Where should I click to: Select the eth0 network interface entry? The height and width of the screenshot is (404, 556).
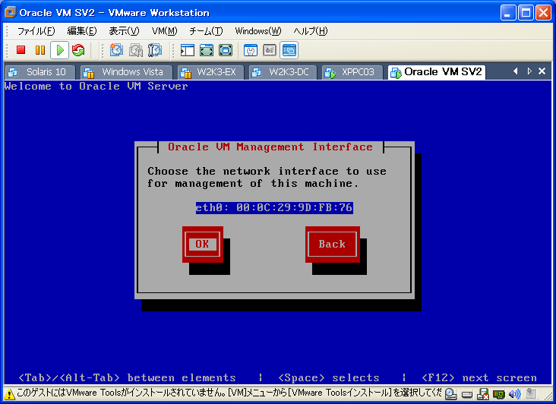coord(274,207)
